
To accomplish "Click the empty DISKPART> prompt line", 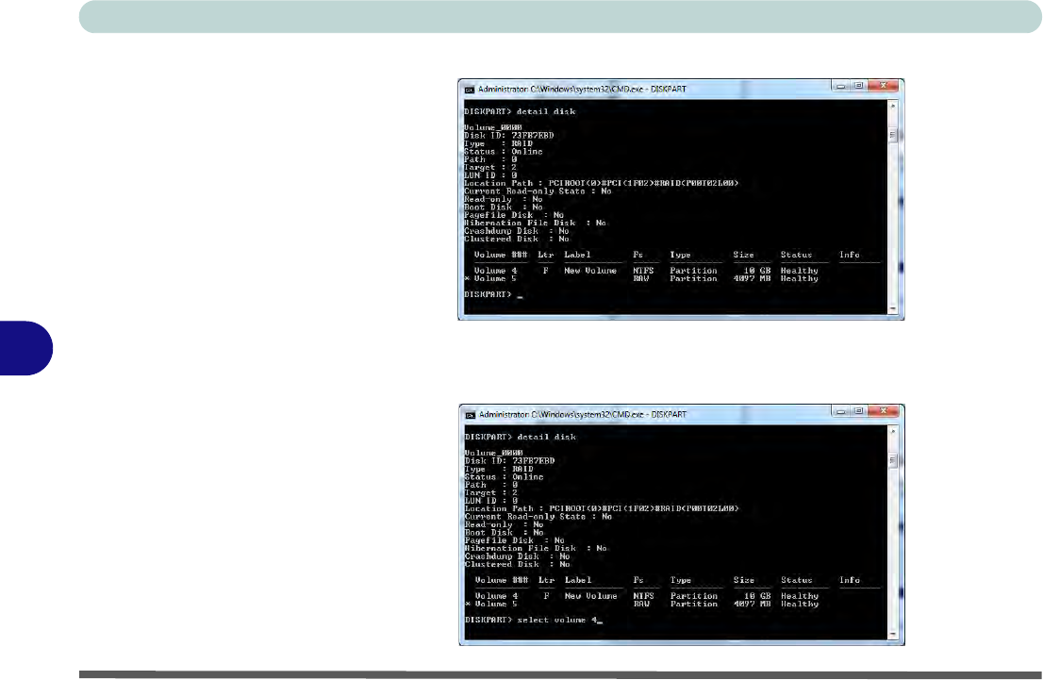I will [490, 295].
